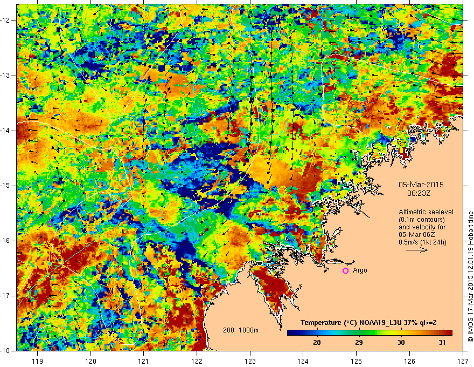Click the magenta Argo legend circle
The width and height of the screenshot is (474, 367).
pyautogui.click(x=345, y=271)
